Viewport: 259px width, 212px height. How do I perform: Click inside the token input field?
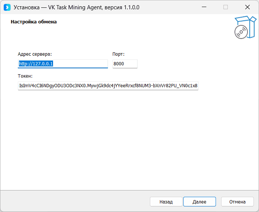pos(108,86)
